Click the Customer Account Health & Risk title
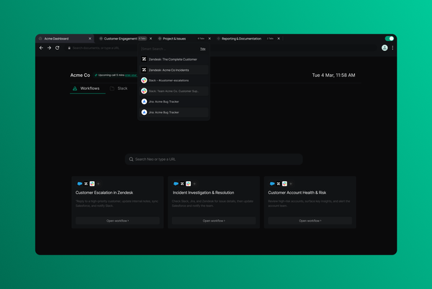This screenshot has height=289, width=432. click(297, 193)
